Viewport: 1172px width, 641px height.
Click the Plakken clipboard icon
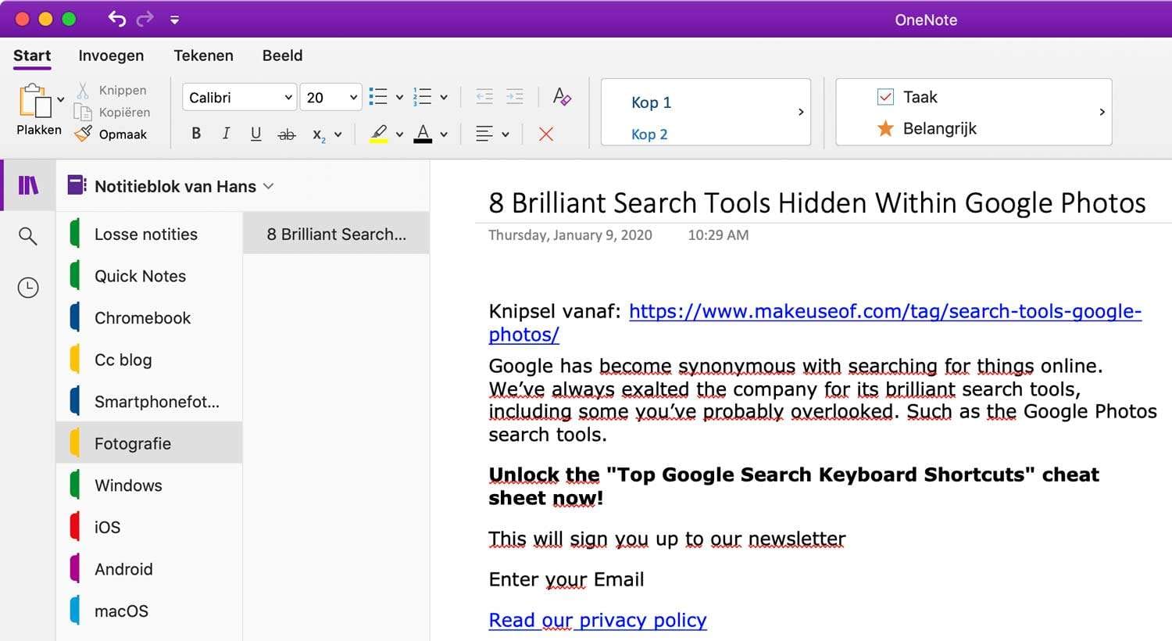[34, 101]
